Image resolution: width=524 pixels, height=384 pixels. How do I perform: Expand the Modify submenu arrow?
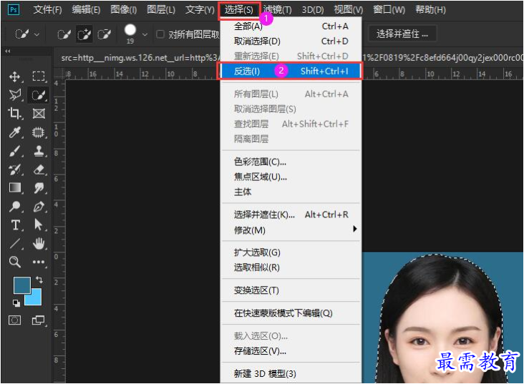(354, 229)
